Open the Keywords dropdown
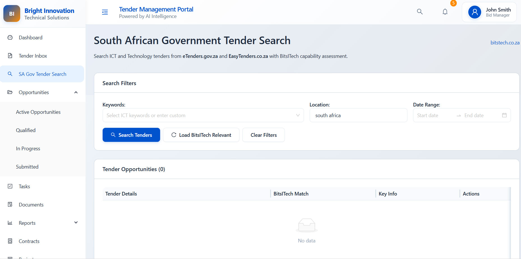This screenshot has height=259, width=521. tap(203, 115)
